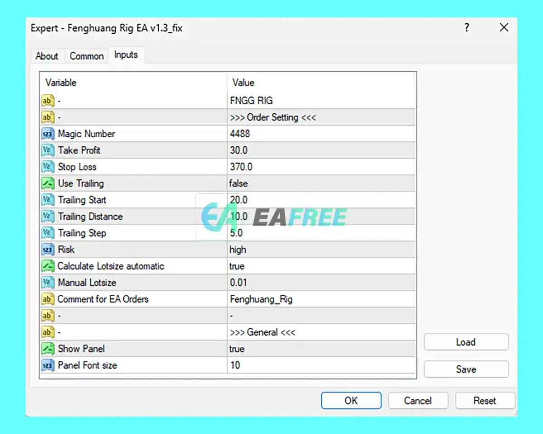Edit Panel Font size value 10

tap(321, 365)
